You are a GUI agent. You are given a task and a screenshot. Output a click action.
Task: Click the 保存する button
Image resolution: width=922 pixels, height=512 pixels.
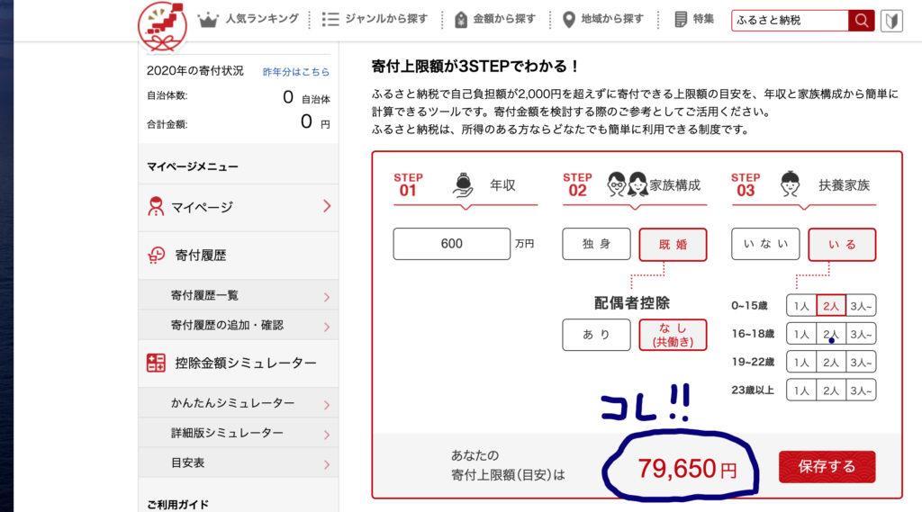[x=827, y=467]
